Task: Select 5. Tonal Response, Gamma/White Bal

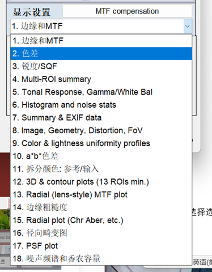Action: coord(101,92)
